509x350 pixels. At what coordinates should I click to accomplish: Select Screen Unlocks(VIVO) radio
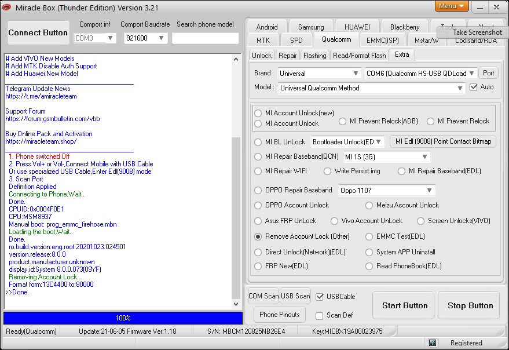coord(421,221)
